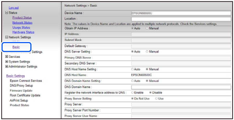Expand the System Settings section

[x=6, y=62]
